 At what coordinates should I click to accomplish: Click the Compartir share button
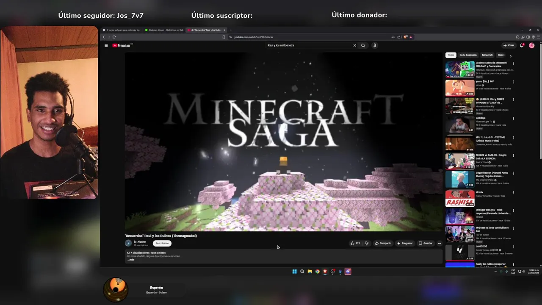coord(383,243)
